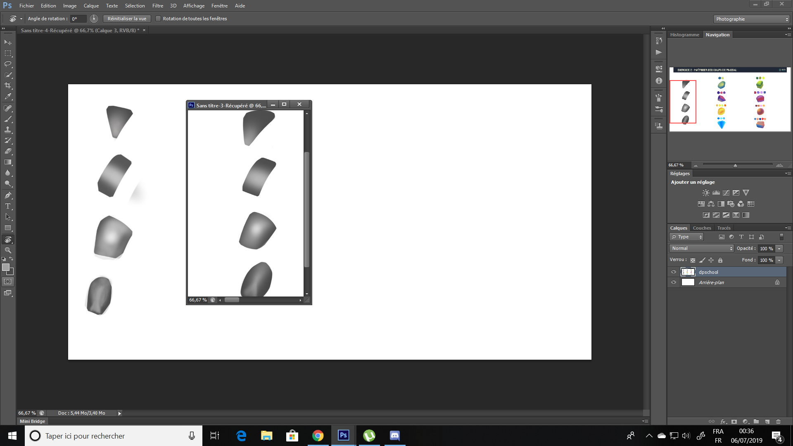Open the Normal blend mode dropdown
The height and width of the screenshot is (446, 793).
(x=701, y=248)
